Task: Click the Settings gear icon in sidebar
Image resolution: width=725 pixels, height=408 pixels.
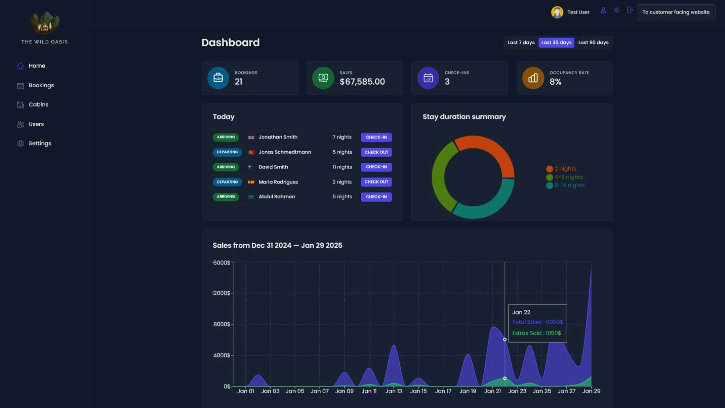Action: [x=20, y=144]
